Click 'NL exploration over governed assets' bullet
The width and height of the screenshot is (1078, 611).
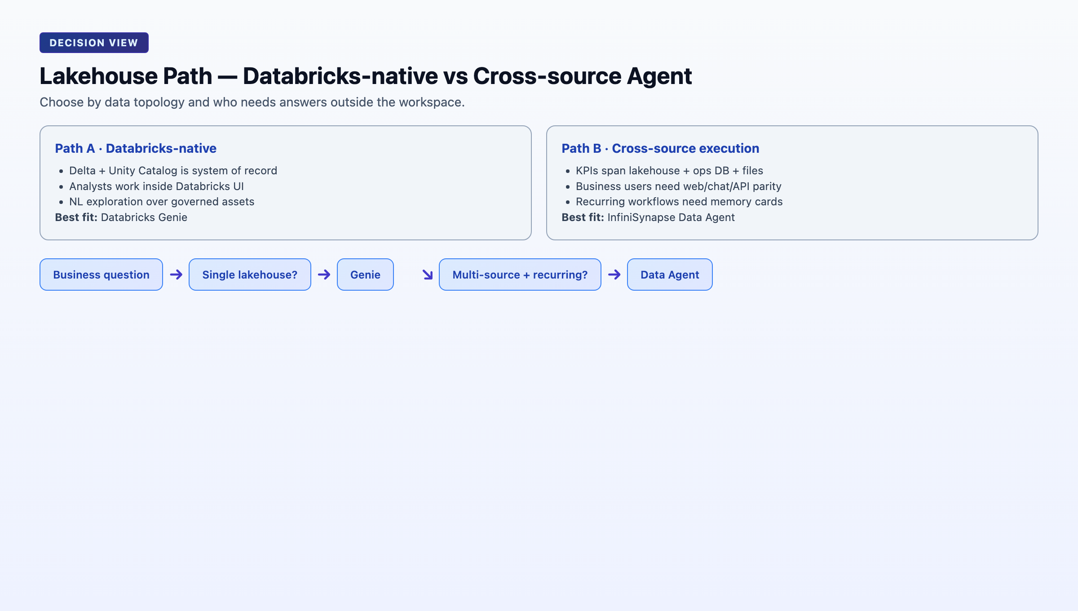(x=162, y=202)
